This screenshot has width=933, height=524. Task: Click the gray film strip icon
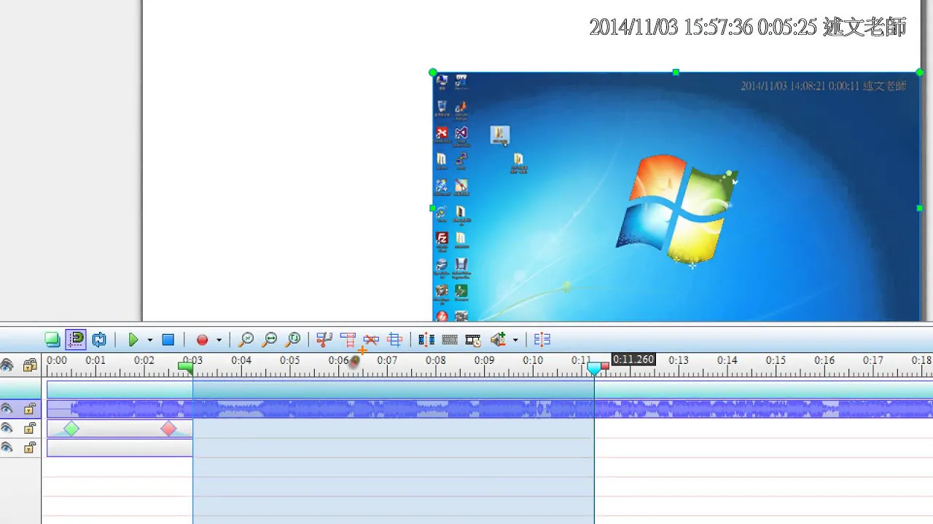(450, 340)
